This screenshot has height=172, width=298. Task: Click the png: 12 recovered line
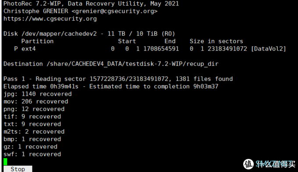click(x=34, y=109)
